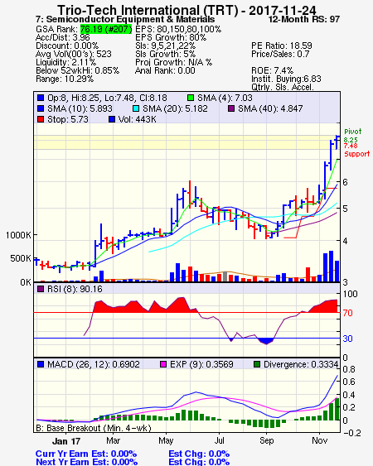This screenshot has width=373, height=466.
Task: Click the green Pivot label
Action: pos(353,132)
